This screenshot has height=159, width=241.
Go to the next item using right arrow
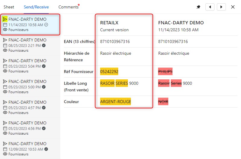tap(221, 7)
